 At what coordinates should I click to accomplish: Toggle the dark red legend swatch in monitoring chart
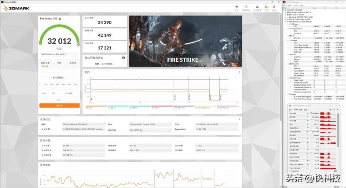pos(162,106)
